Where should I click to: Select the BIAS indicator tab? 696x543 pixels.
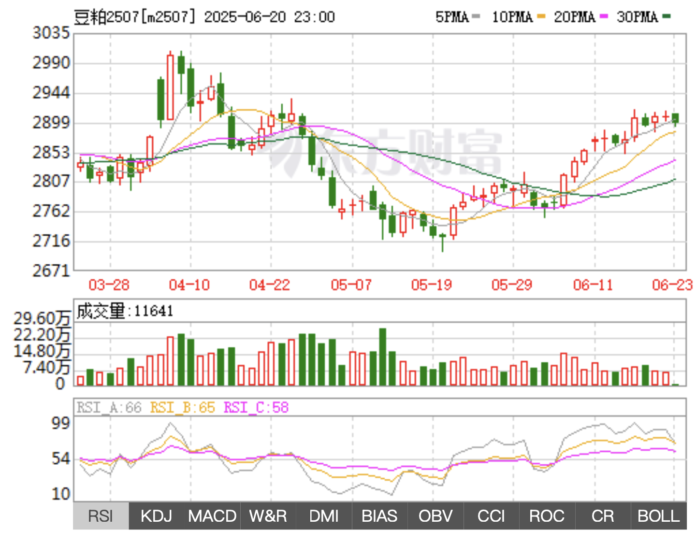tap(380, 516)
